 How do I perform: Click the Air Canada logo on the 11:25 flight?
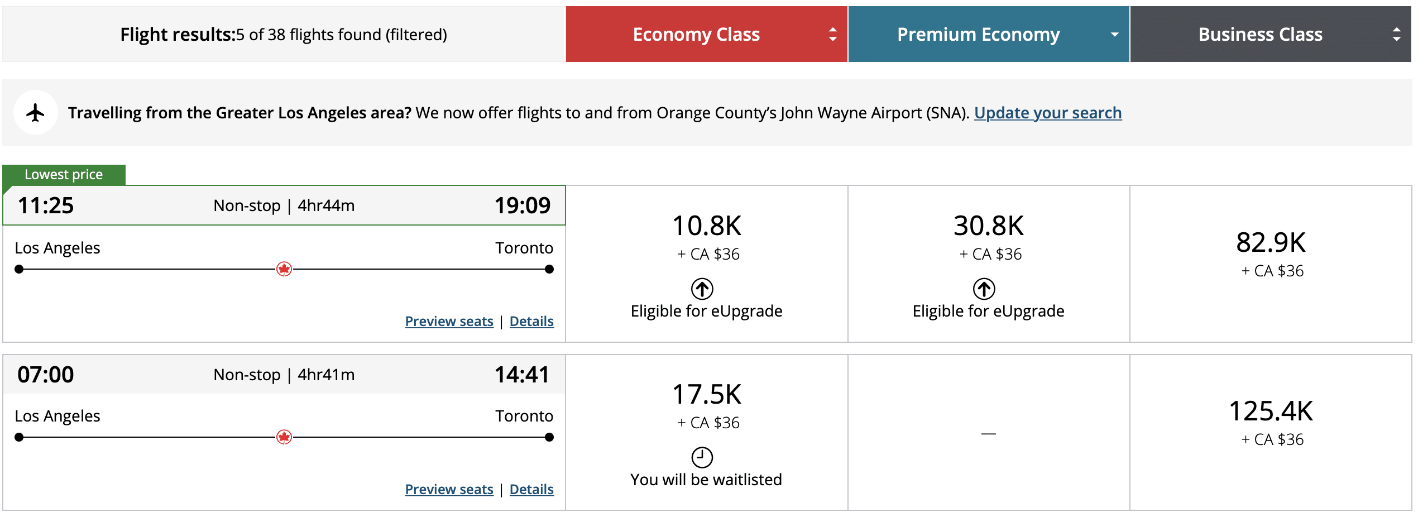click(x=284, y=269)
